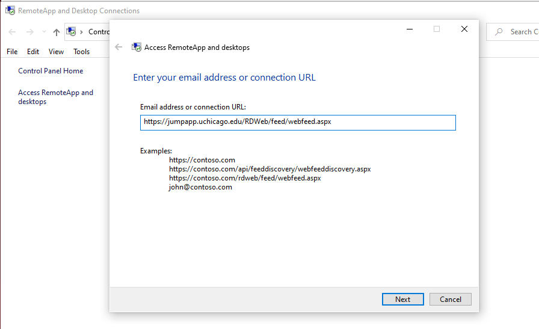Go back using the Explorer back arrow
The image size is (539, 329).
12,32
